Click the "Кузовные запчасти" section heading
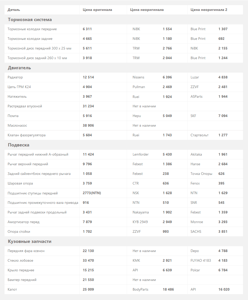The height and width of the screenshot is (300, 248). point(30,241)
